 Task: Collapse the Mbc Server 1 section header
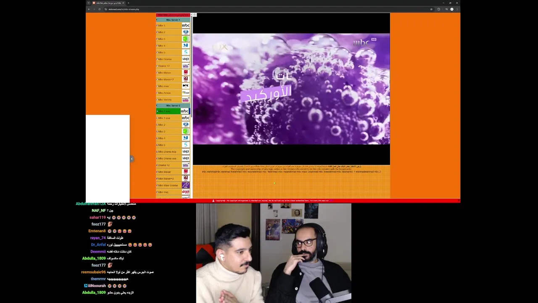pos(173,20)
